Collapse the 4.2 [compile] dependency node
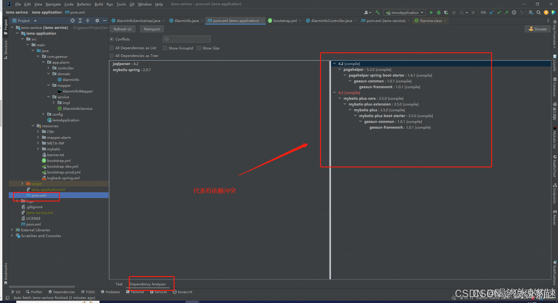558x303 pixels. 335,64
